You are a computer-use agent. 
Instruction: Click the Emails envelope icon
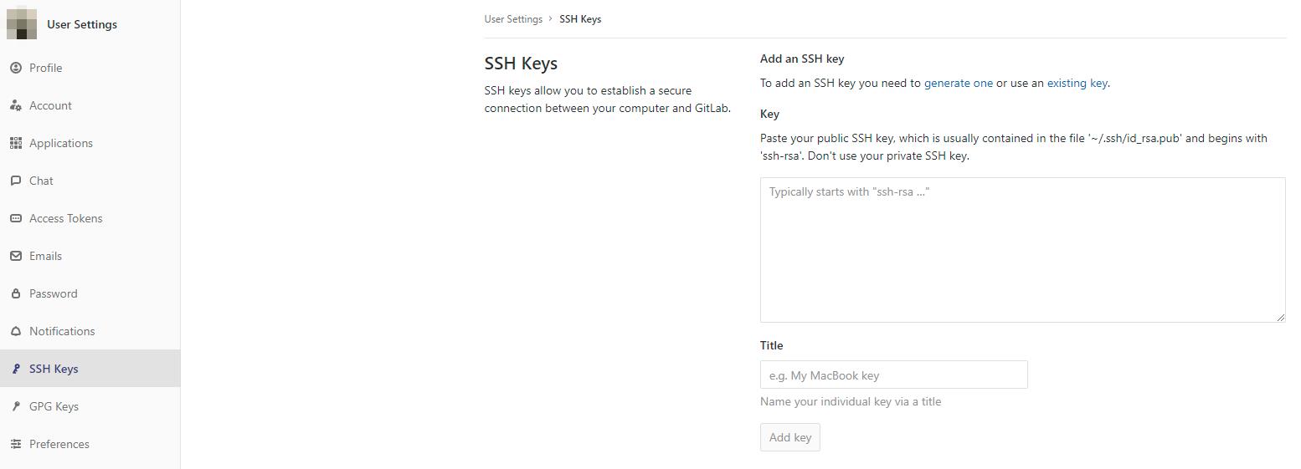tap(16, 256)
